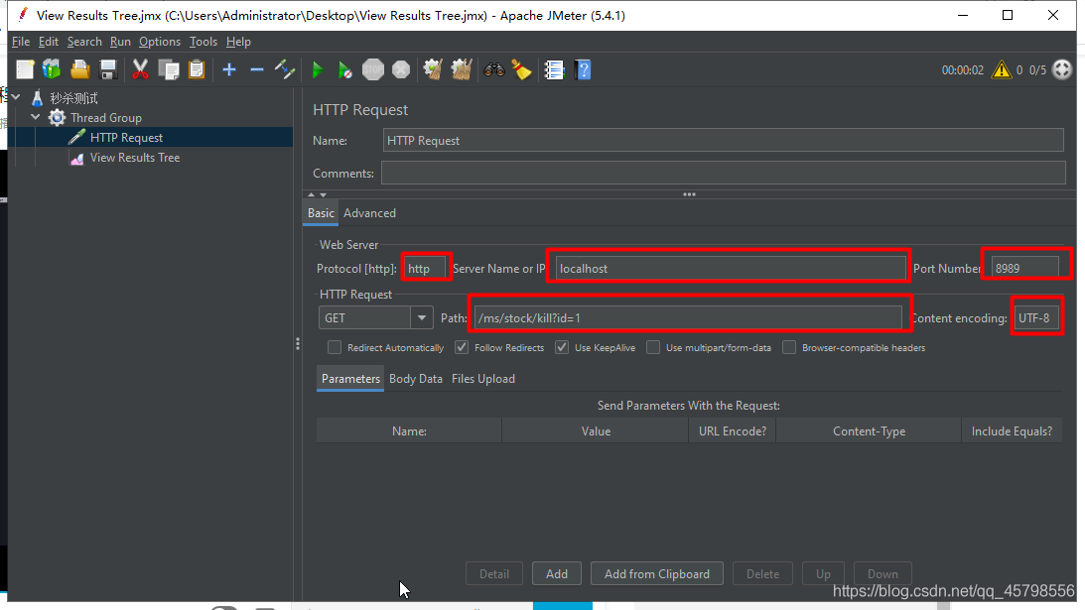1085x610 pixels.
Task: Open the Options menu
Action: (x=160, y=42)
